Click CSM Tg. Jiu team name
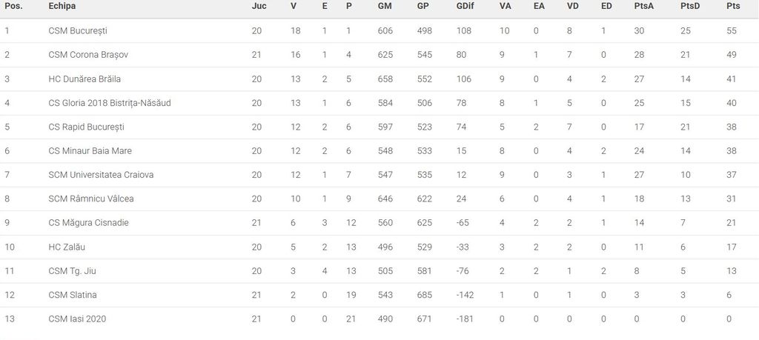Image resolution: width=759 pixels, height=340 pixels. 72,271
